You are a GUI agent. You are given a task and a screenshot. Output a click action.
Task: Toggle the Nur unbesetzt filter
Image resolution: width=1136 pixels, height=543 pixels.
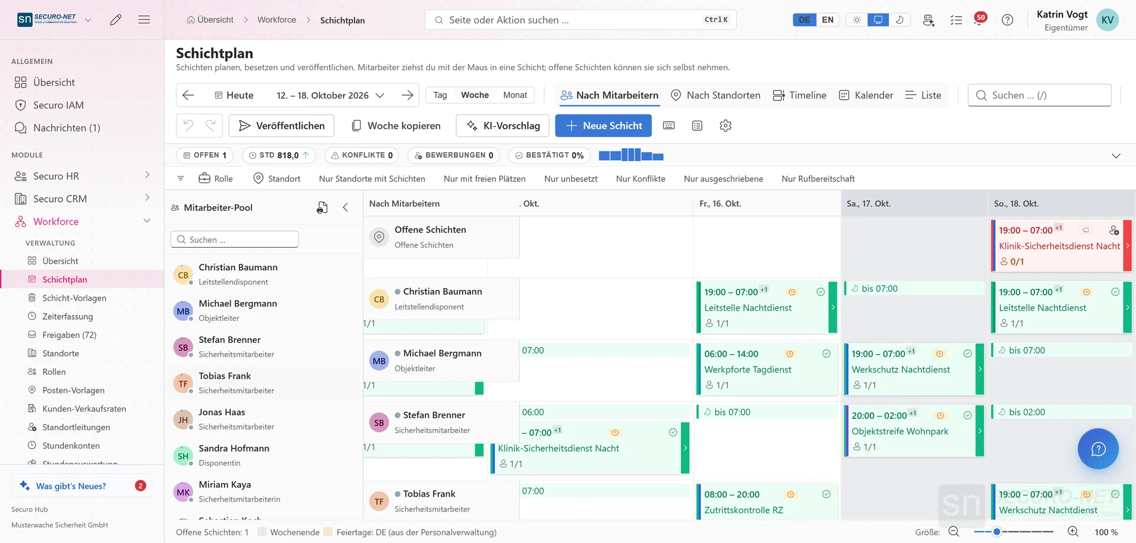tap(571, 179)
